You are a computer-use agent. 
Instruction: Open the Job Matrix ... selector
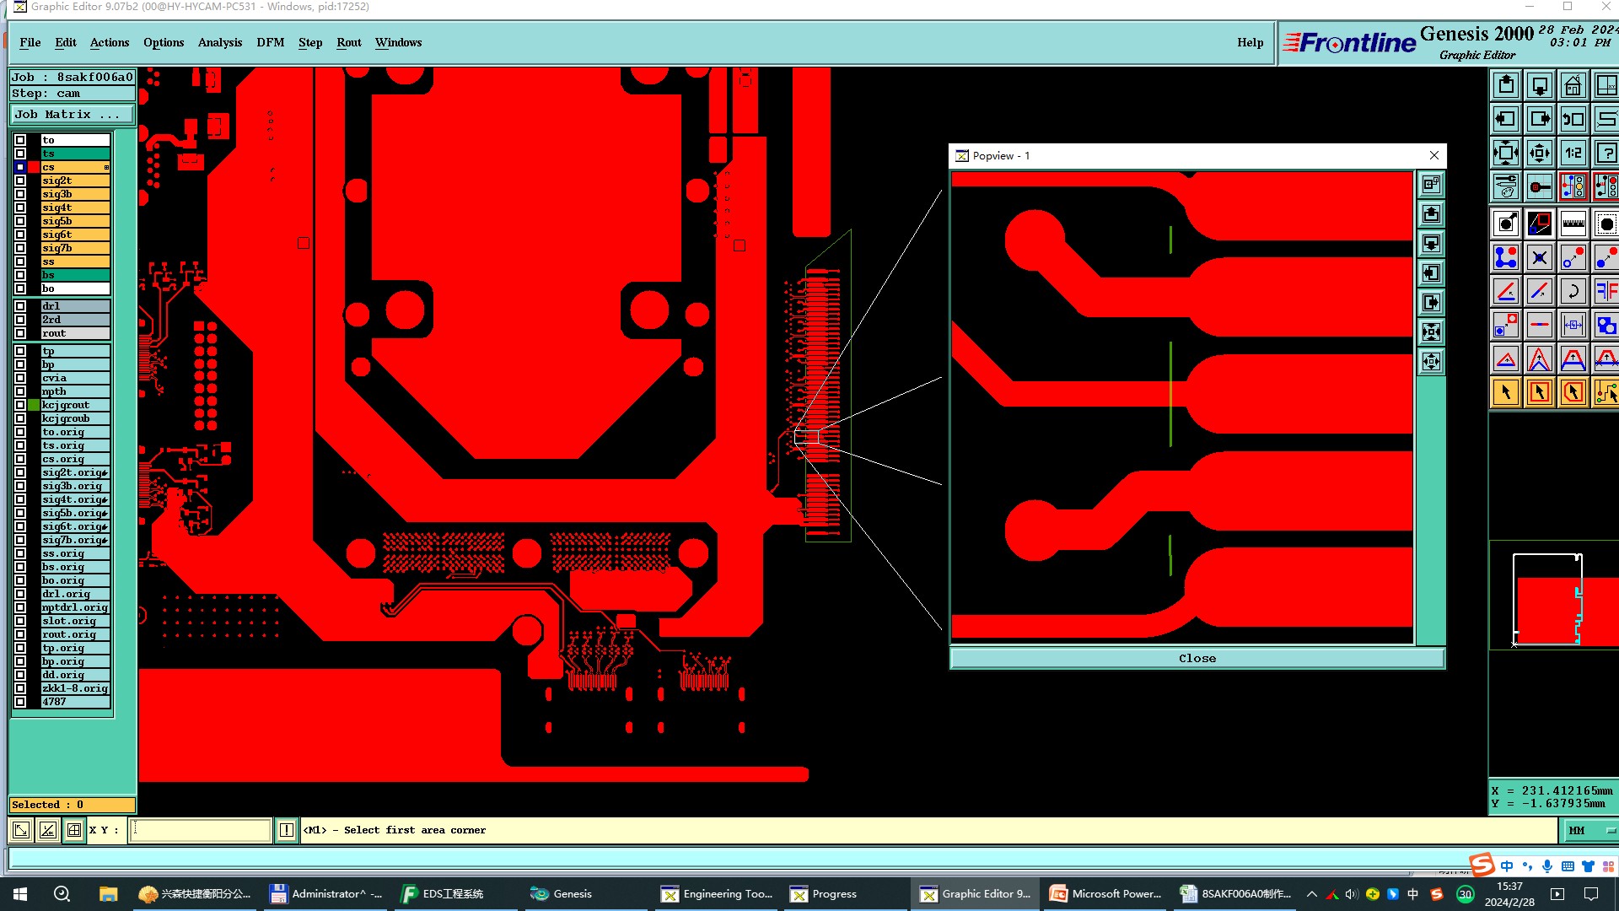pyautogui.click(x=72, y=115)
